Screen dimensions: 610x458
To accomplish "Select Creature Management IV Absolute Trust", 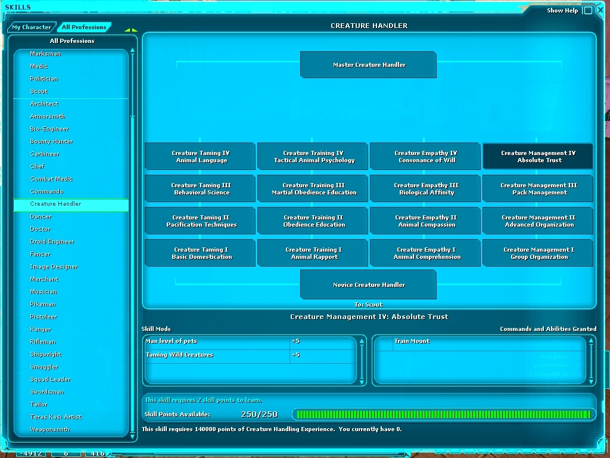I will coord(538,157).
